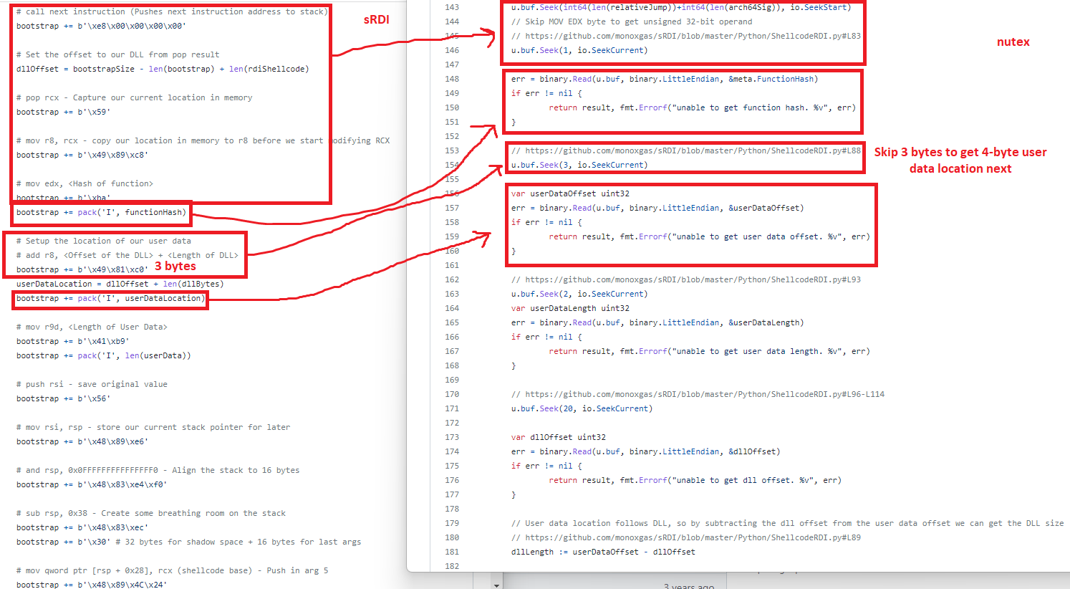Click line number 162 in the gutter

point(452,279)
